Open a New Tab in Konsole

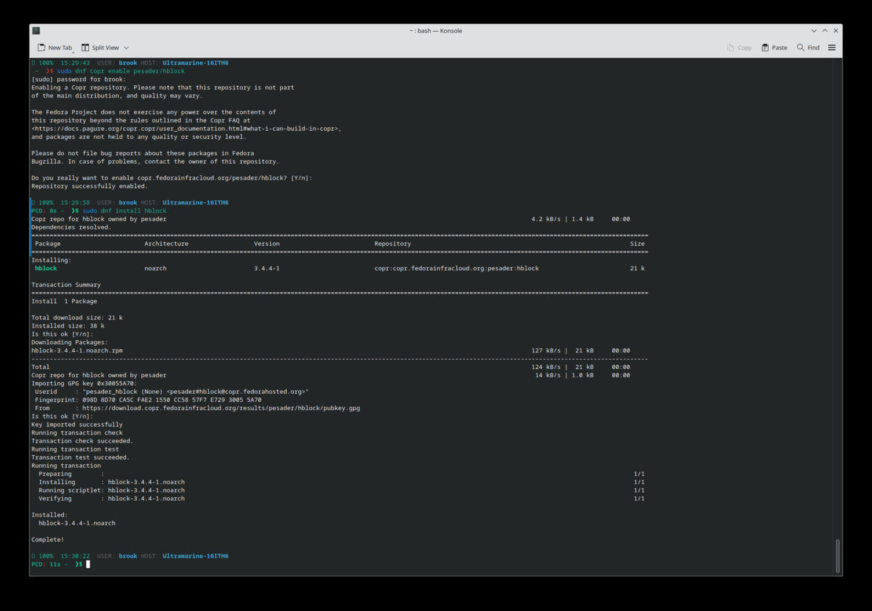click(x=55, y=47)
